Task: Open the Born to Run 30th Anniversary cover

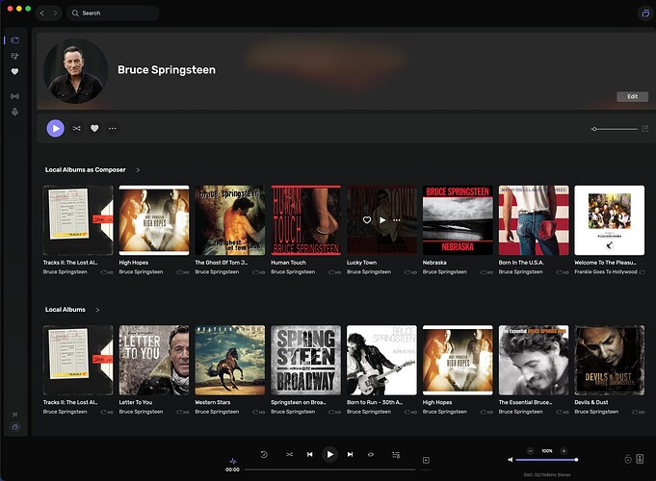Action: click(381, 360)
